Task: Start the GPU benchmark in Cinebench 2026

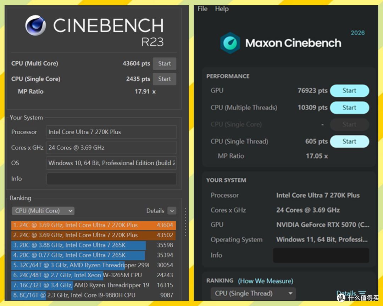Action: coord(349,91)
